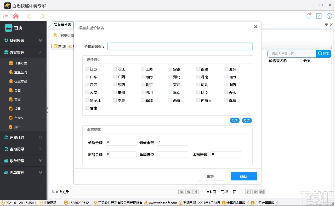Check the 甘肃 province checkbox
This screenshot has width=335, height=206.
[x=87, y=108]
